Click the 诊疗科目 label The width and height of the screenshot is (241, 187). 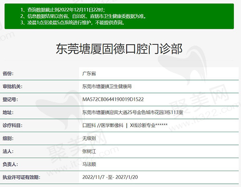tap(12, 126)
